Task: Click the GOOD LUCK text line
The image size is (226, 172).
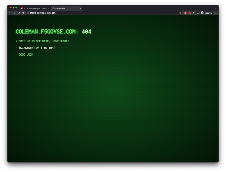Action: pos(26,55)
